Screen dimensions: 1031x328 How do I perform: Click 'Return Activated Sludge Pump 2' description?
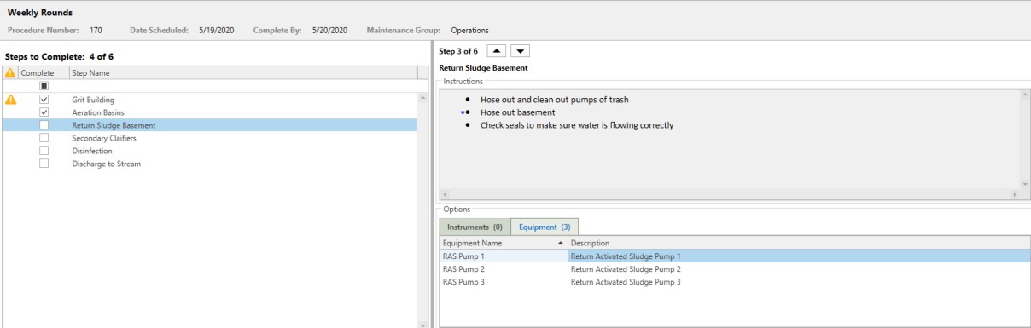[626, 268]
